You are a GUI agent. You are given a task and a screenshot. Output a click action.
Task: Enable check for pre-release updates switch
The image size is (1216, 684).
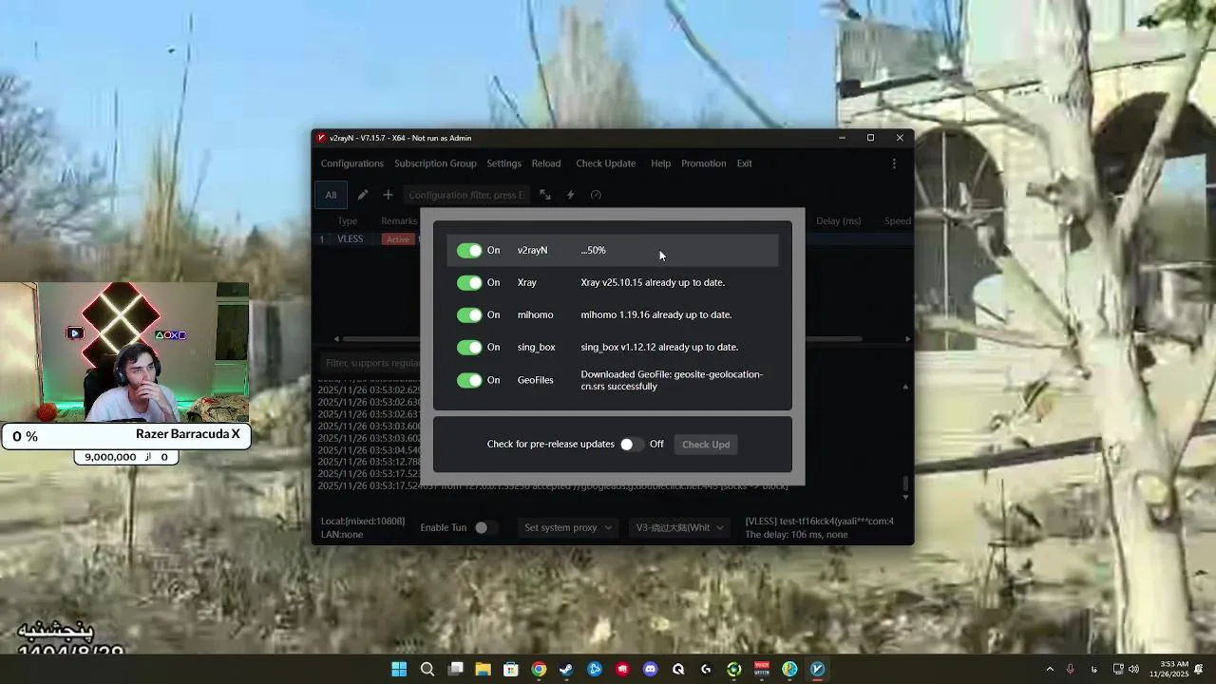pyautogui.click(x=632, y=445)
